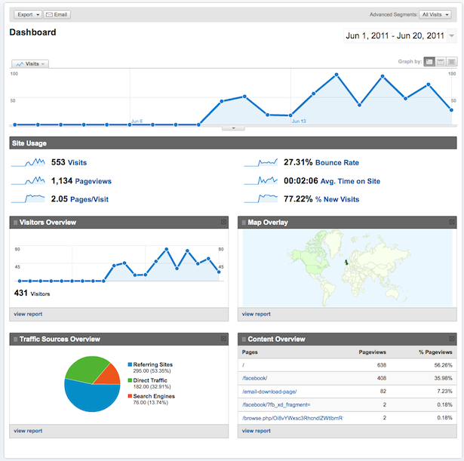
Task: Click the Jun 13 marker on main graph
Action: [299, 121]
